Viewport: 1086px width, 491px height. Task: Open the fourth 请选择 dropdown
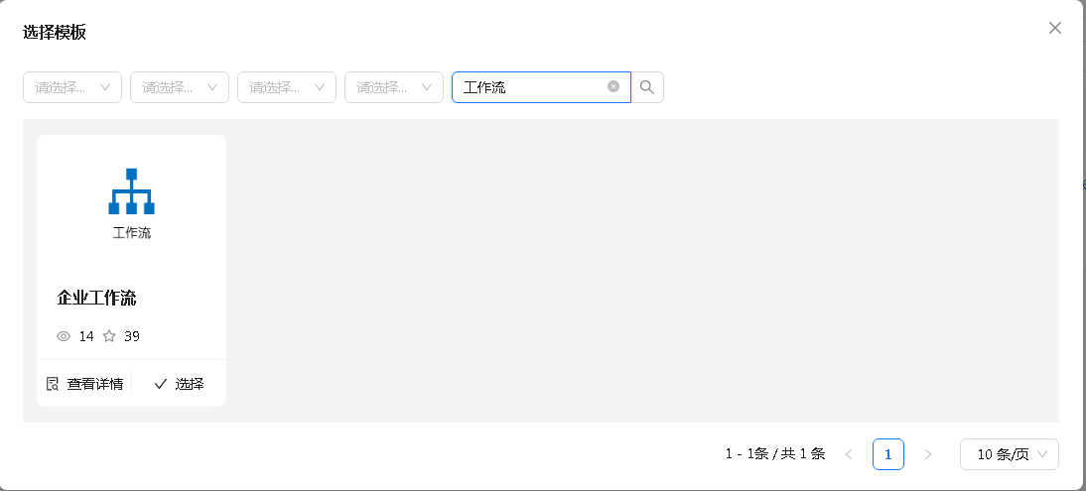393,87
